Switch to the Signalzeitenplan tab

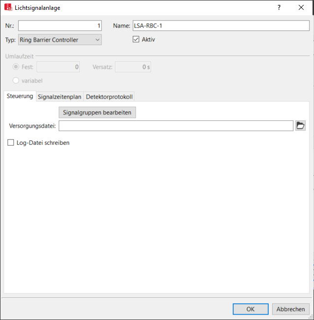60,97
